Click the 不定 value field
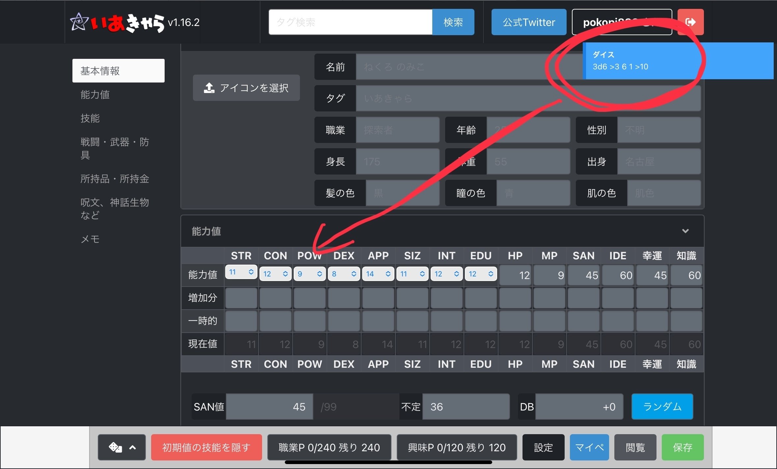Image resolution: width=777 pixels, height=469 pixels. click(466, 407)
